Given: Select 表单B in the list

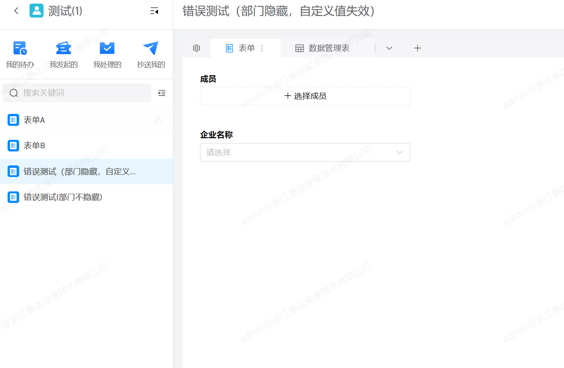Looking at the screenshot, I should point(86,145).
